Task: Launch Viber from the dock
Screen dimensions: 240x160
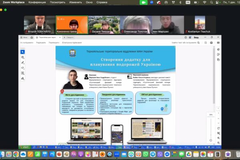Action: (160, 154)
